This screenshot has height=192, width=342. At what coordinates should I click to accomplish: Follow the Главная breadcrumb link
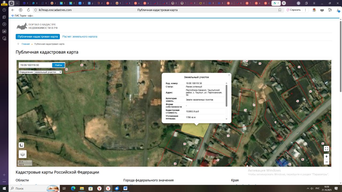click(x=26, y=44)
